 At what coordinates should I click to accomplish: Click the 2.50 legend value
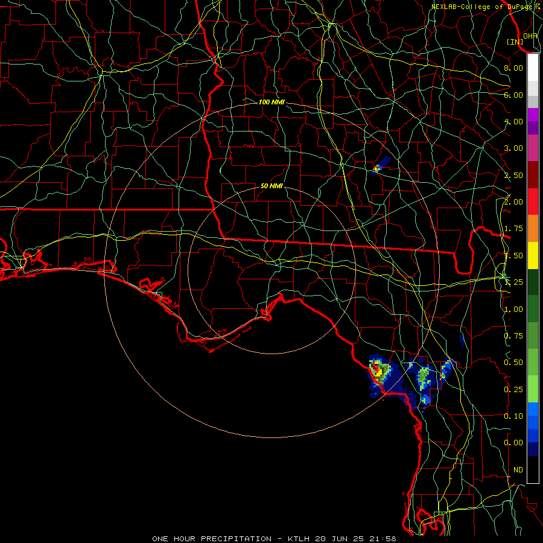coord(513,175)
